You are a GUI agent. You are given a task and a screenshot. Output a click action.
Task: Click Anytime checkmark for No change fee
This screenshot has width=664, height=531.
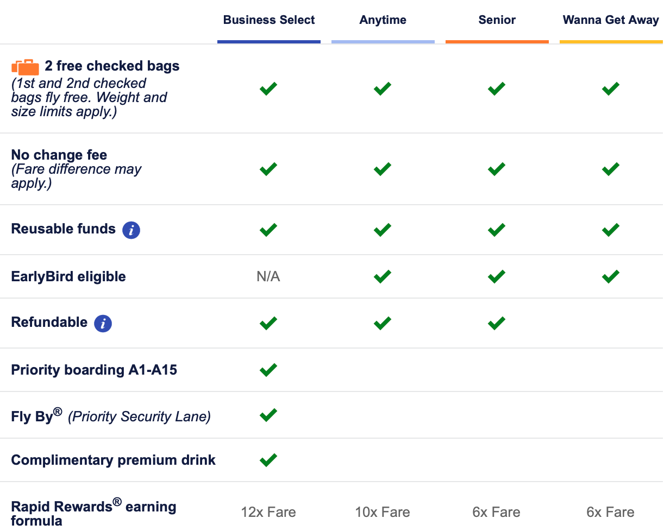tap(383, 169)
